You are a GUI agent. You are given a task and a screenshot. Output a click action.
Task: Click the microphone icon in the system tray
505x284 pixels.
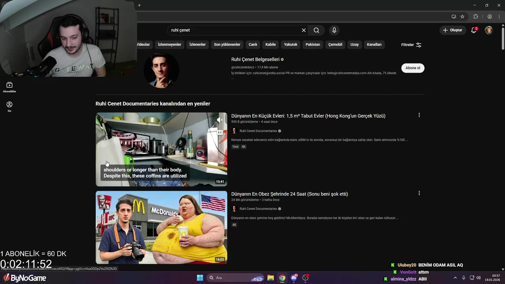[x=464, y=278]
